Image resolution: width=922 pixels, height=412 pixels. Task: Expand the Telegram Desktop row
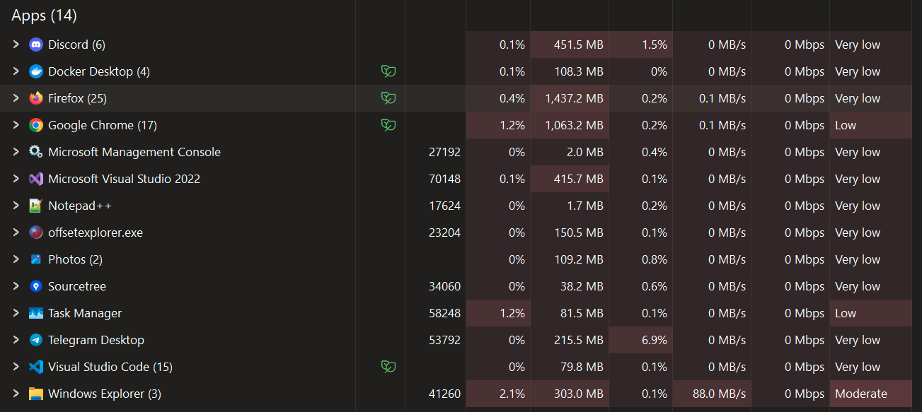pos(16,340)
